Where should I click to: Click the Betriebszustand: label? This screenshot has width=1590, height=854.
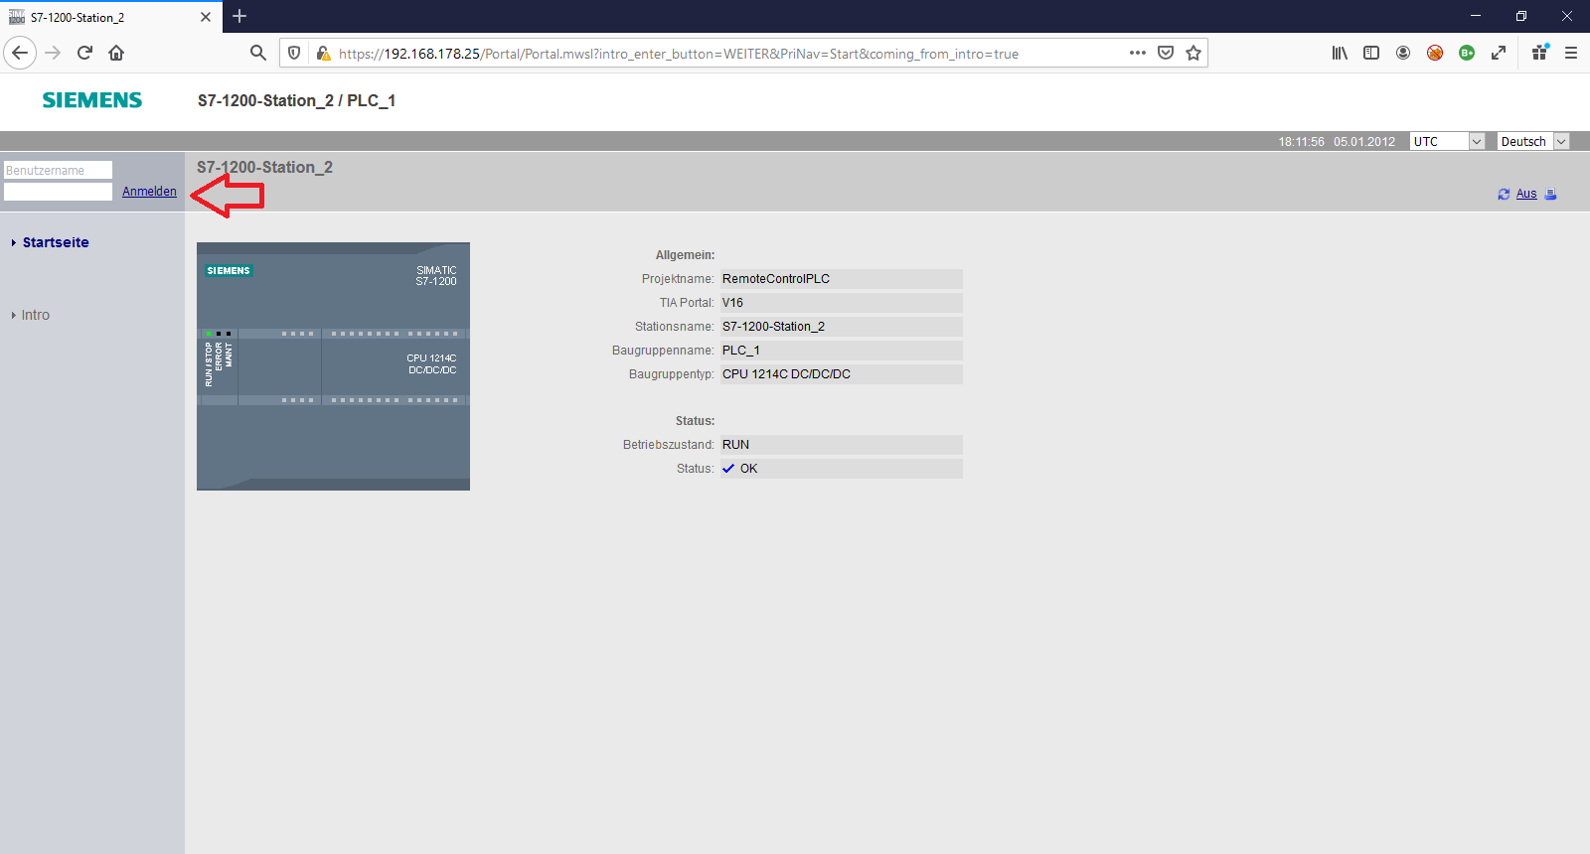669,445
